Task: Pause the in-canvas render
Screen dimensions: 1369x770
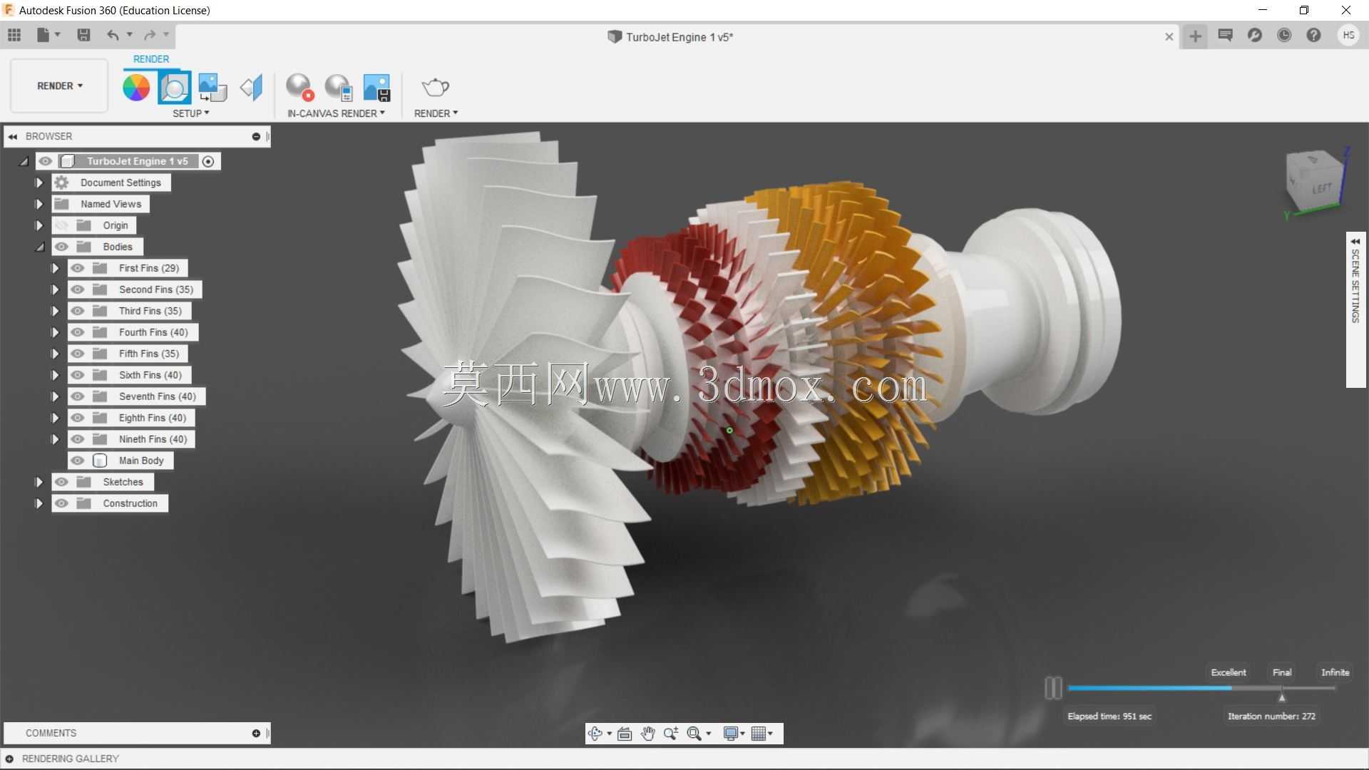Action: point(1053,688)
